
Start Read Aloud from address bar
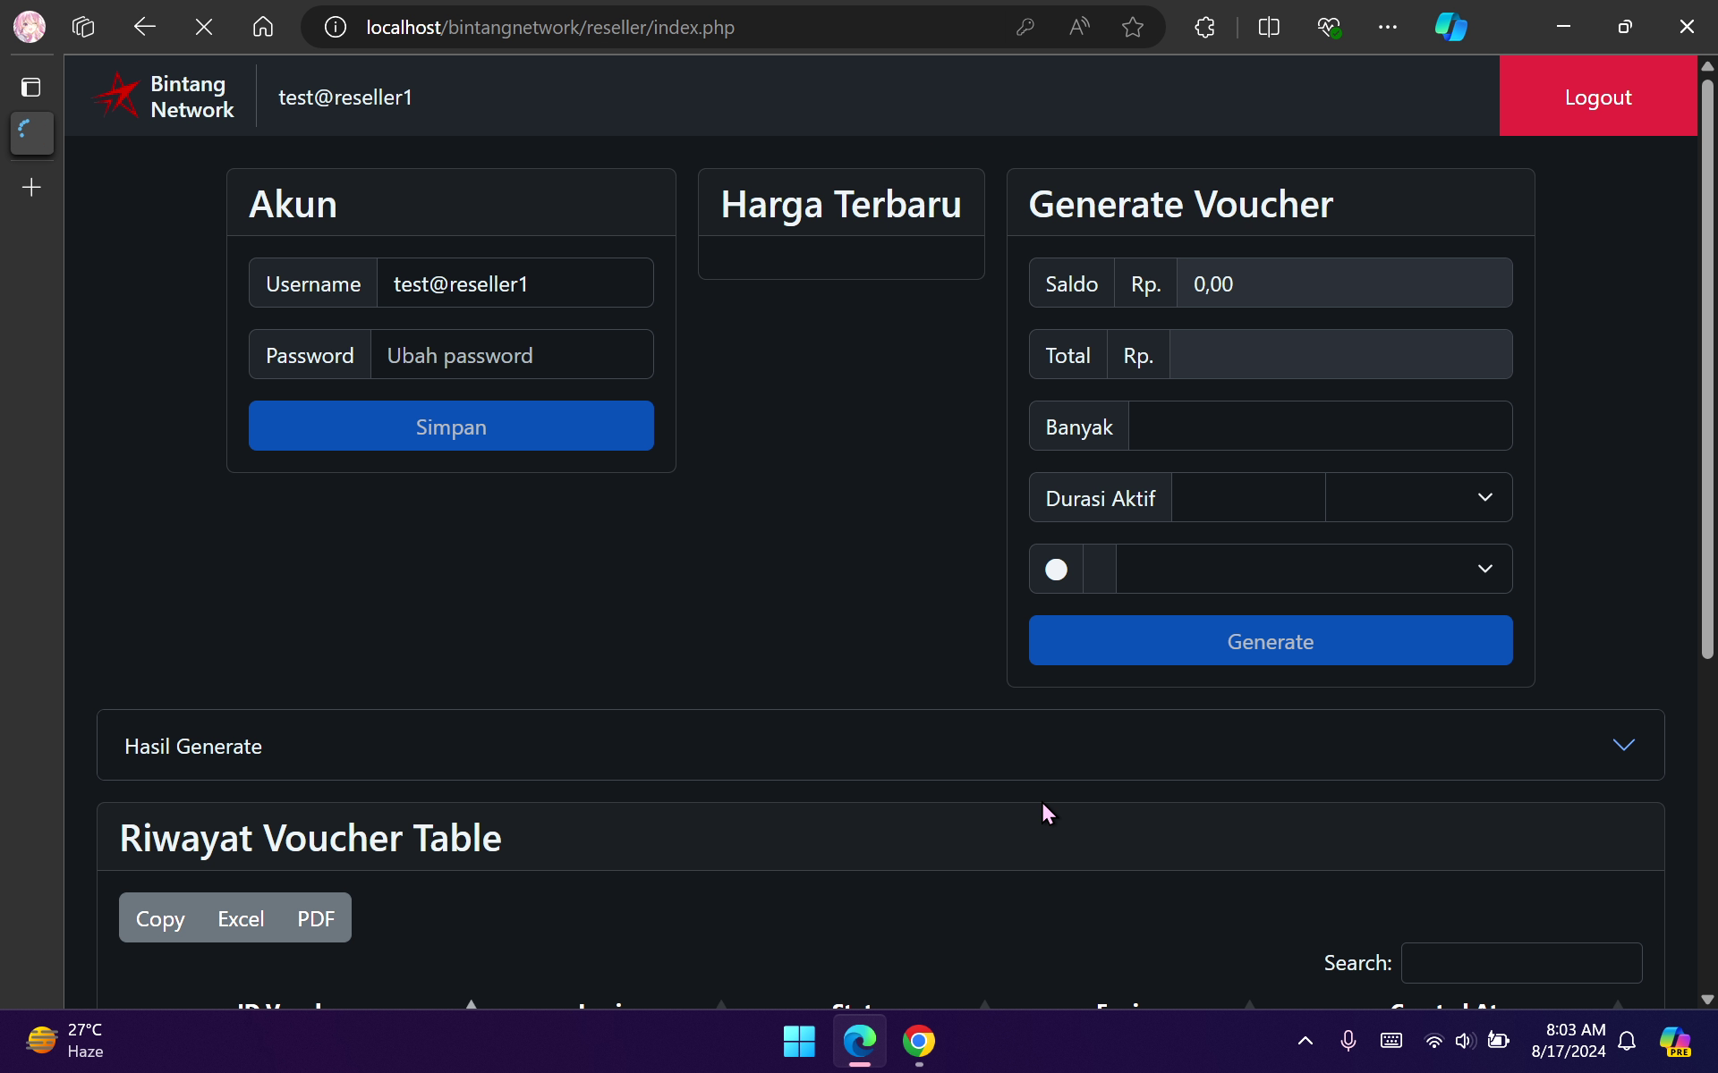[x=1079, y=28]
